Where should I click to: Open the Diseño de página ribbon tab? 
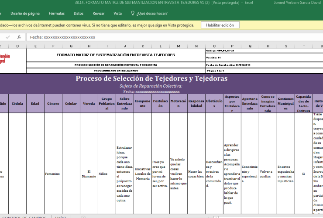point(25,14)
